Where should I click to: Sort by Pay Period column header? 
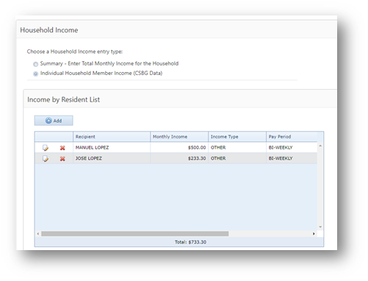[292, 137]
